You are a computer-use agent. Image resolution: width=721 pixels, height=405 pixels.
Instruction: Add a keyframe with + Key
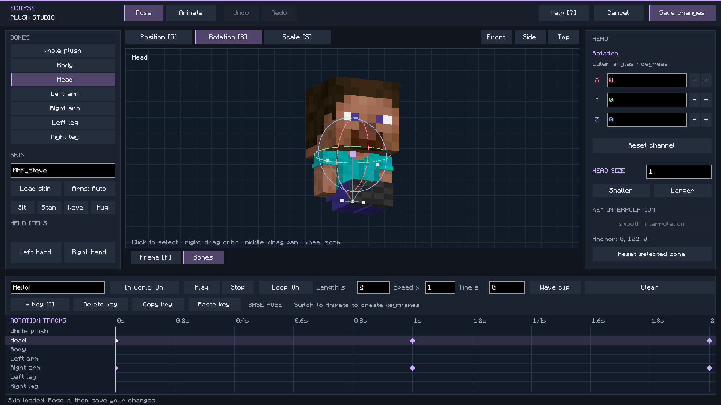click(40, 304)
